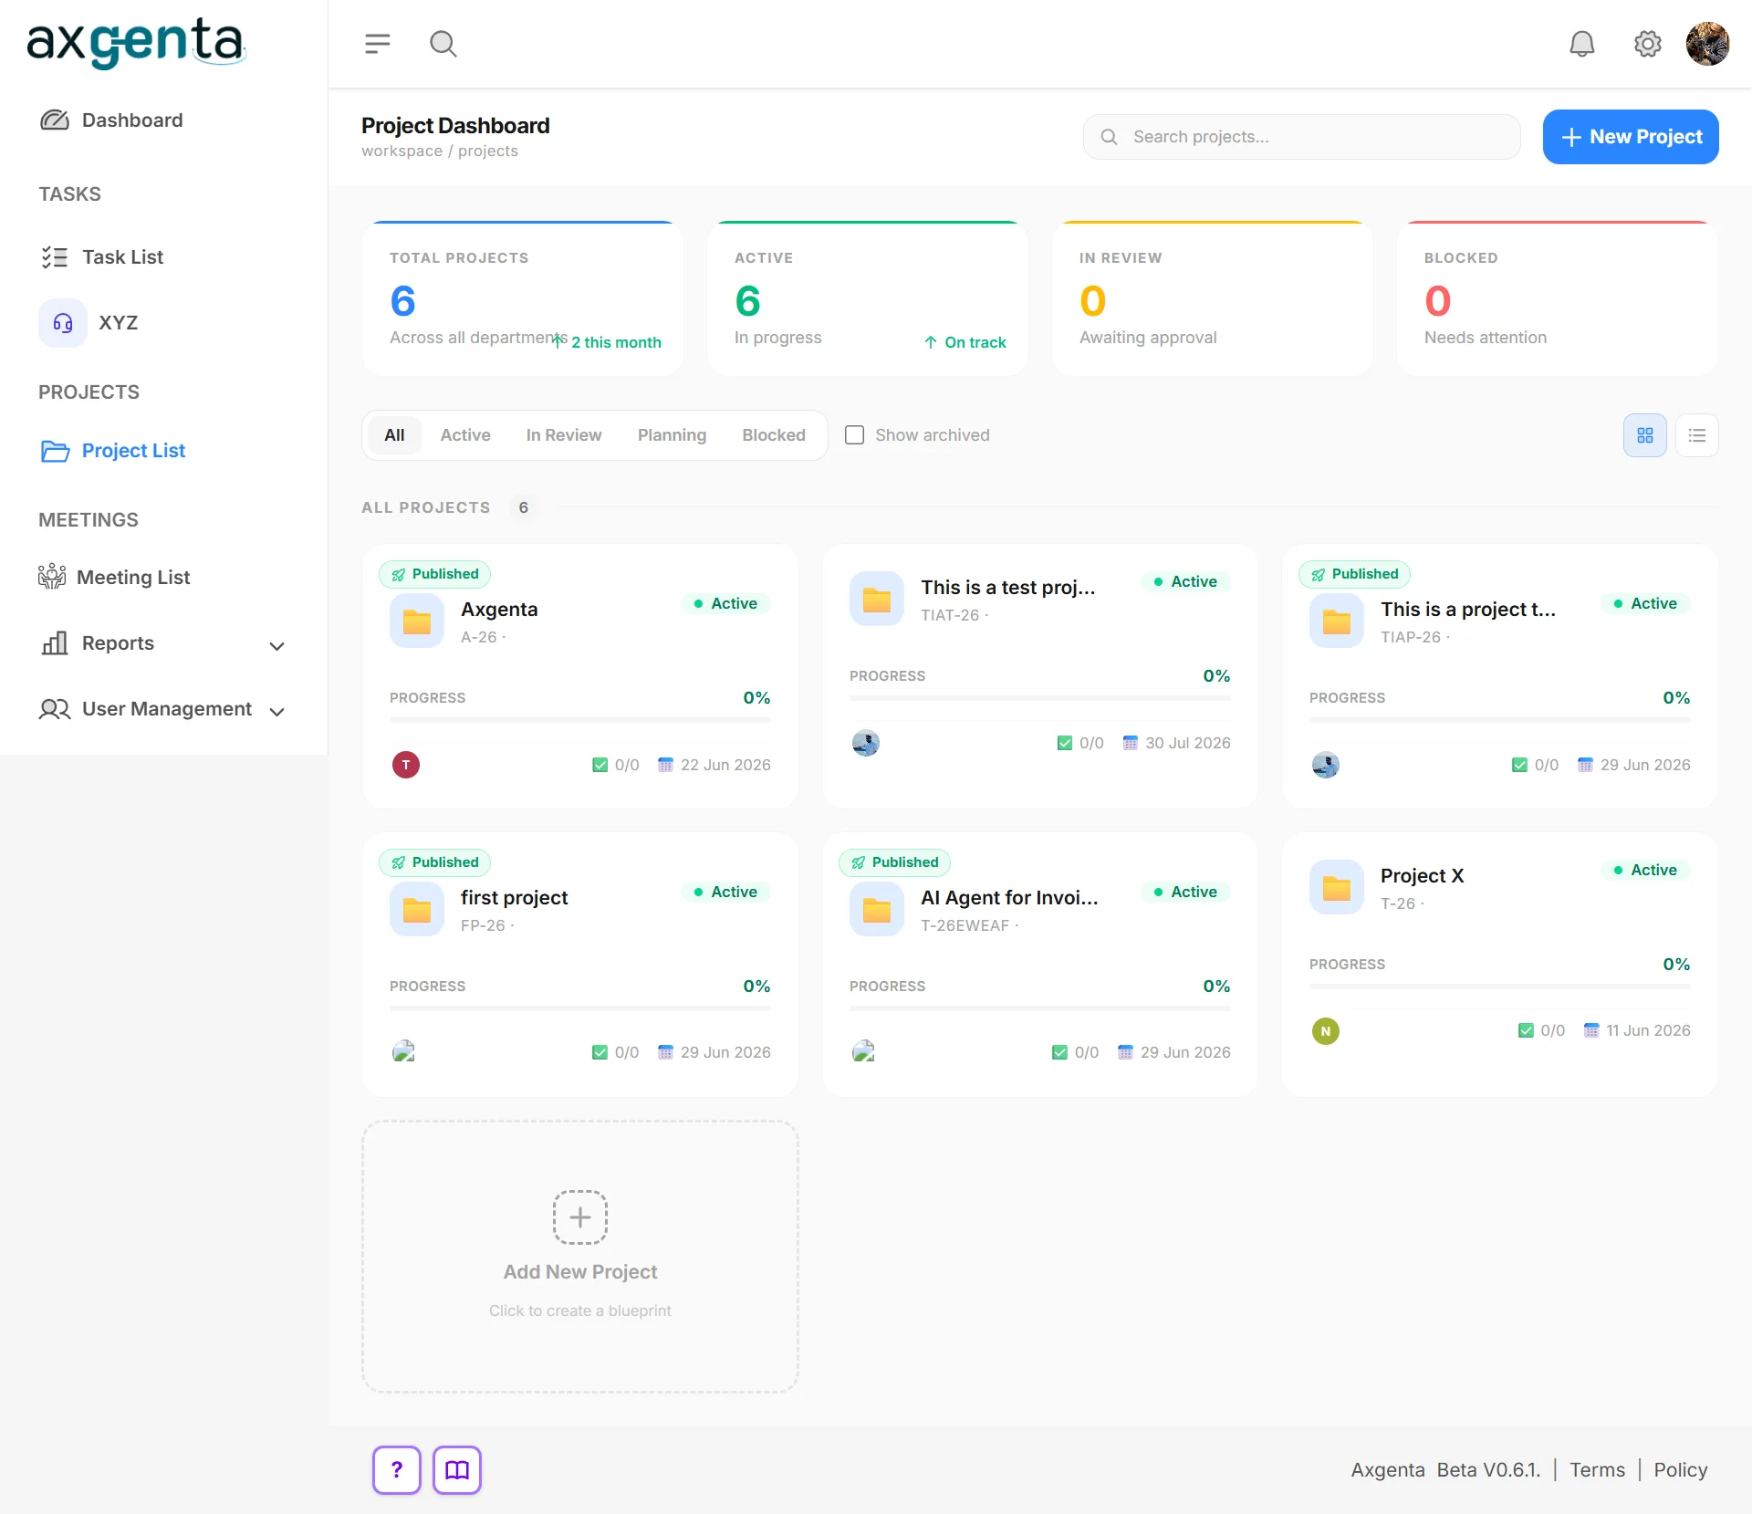Click task count icon on Axgenta card
The image size is (1752, 1514).
pyautogui.click(x=600, y=765)
